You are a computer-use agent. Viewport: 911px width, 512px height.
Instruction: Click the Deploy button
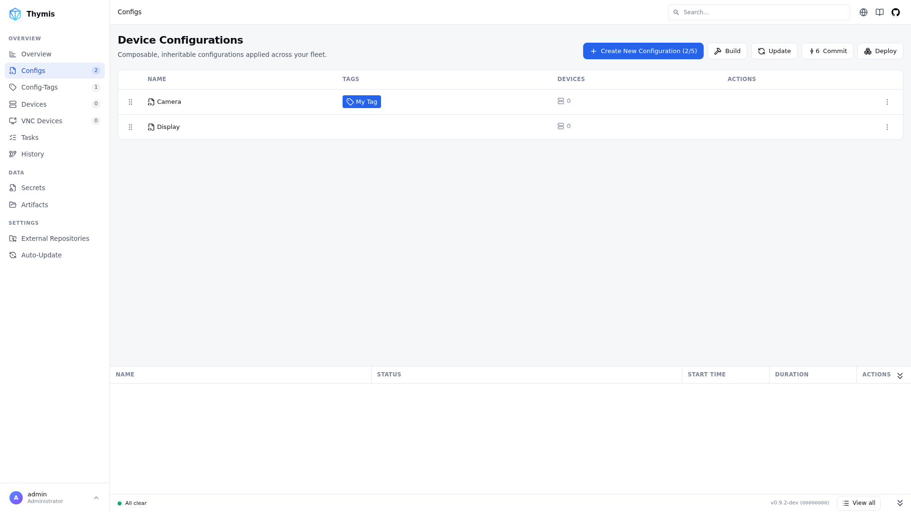pos(880,51)
